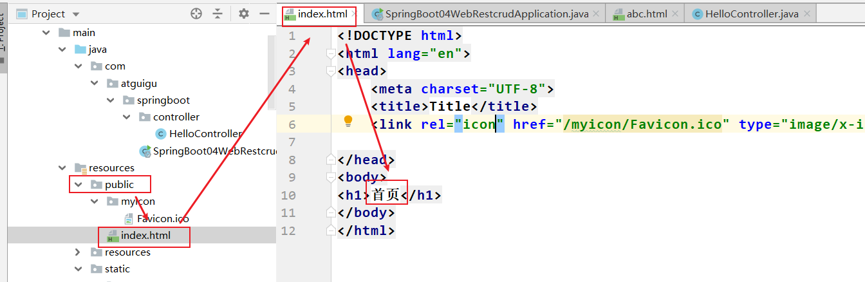
Task: Click the index.html file icon in tree
Action: [112, 236]
